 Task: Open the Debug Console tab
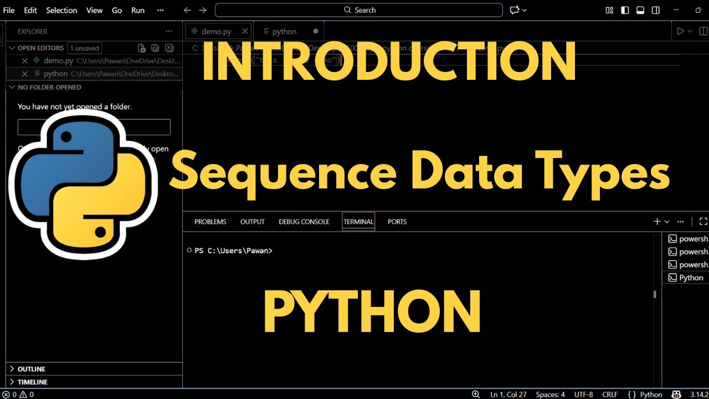(x=304, y=222)
